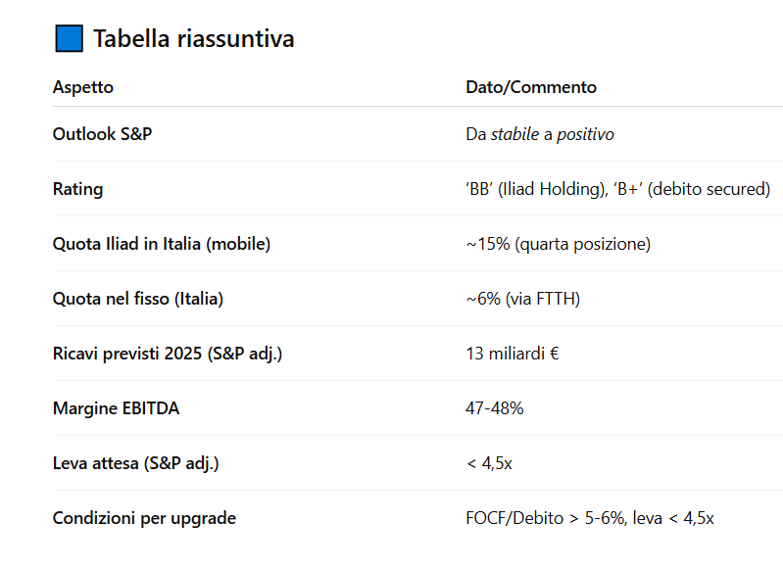
Task: Click the 'Outlook S&P' row label
Action: 102,134
